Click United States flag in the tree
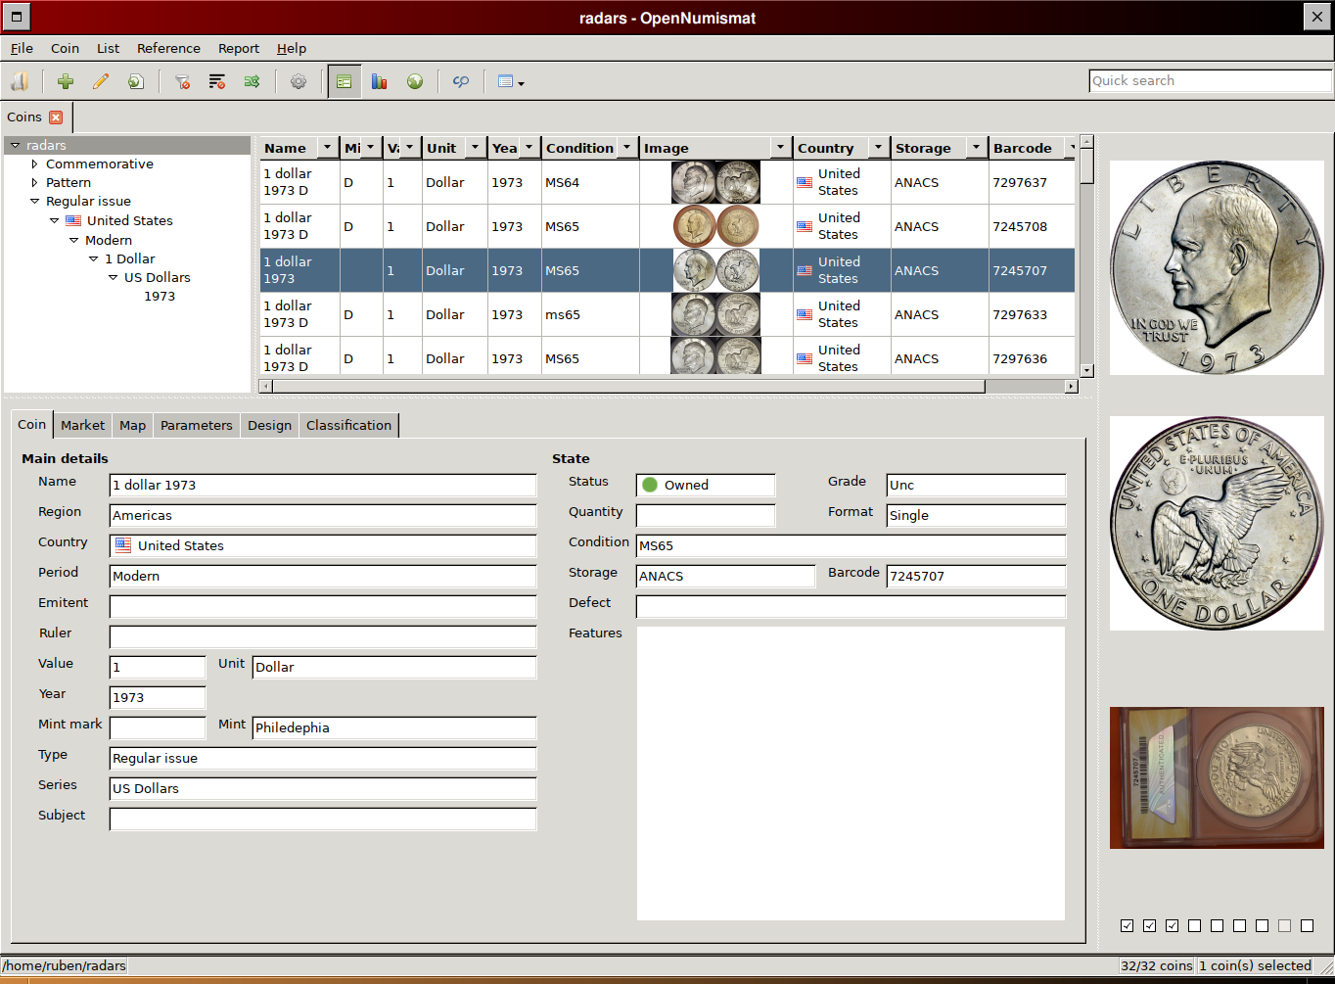This screenshot has width=1335, height=984. tap(73, 220)
